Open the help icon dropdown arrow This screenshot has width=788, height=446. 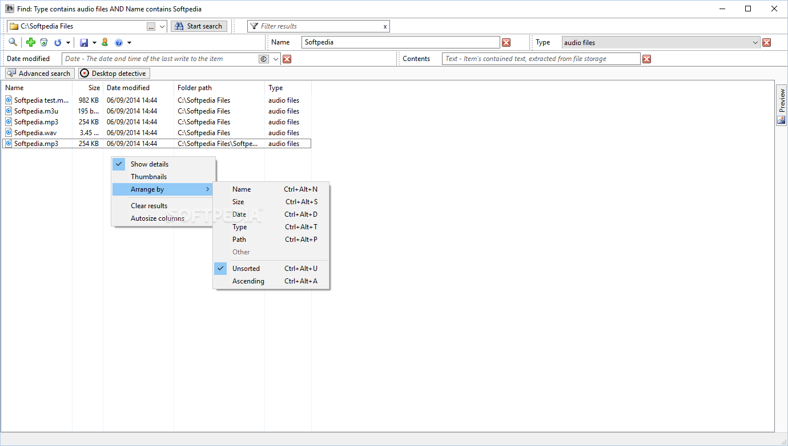(129, 43)
